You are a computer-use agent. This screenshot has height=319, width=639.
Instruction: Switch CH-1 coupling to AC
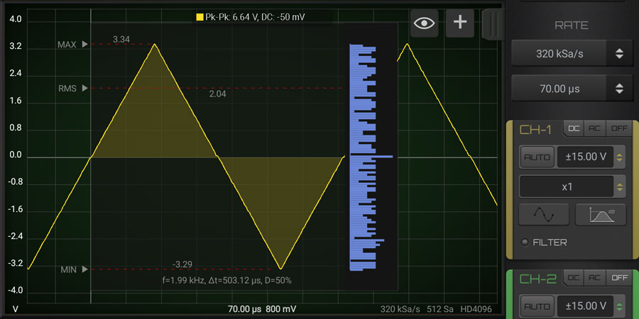click(594, 129)
